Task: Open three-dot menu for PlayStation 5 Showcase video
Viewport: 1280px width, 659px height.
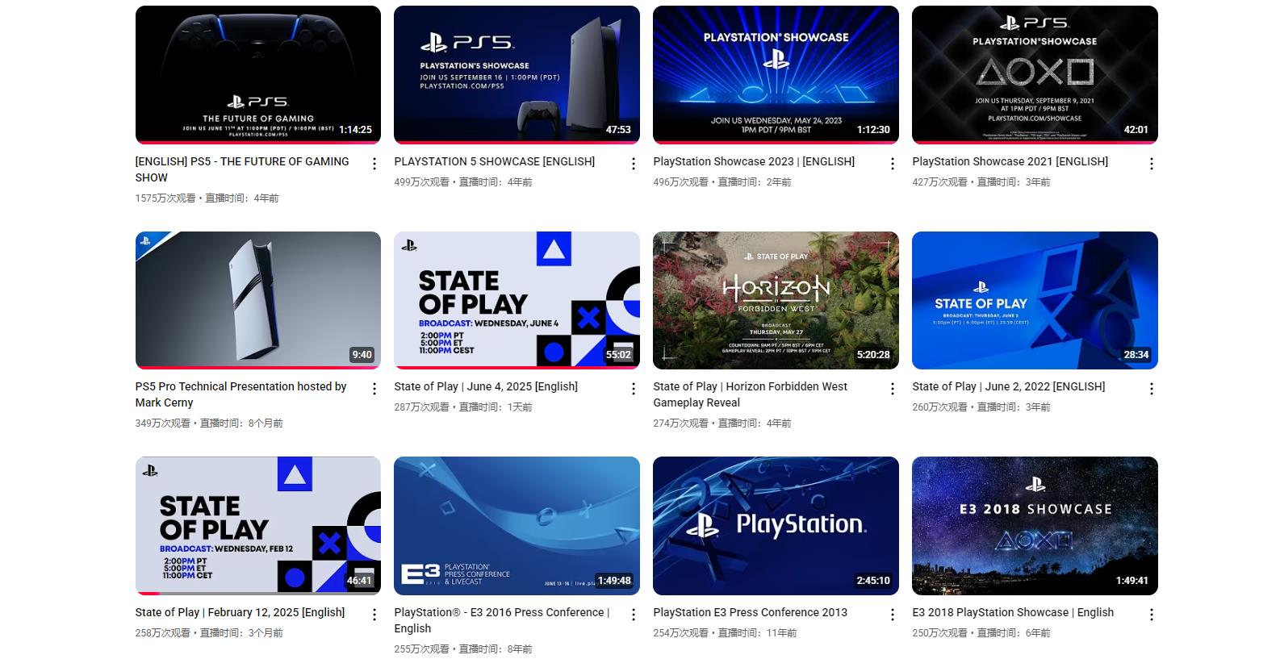Action: point(633,164)
